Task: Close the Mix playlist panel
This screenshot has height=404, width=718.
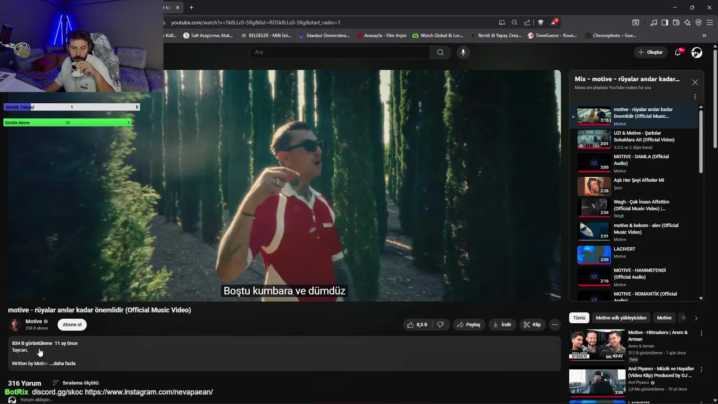Action: (x=695, y=82)
